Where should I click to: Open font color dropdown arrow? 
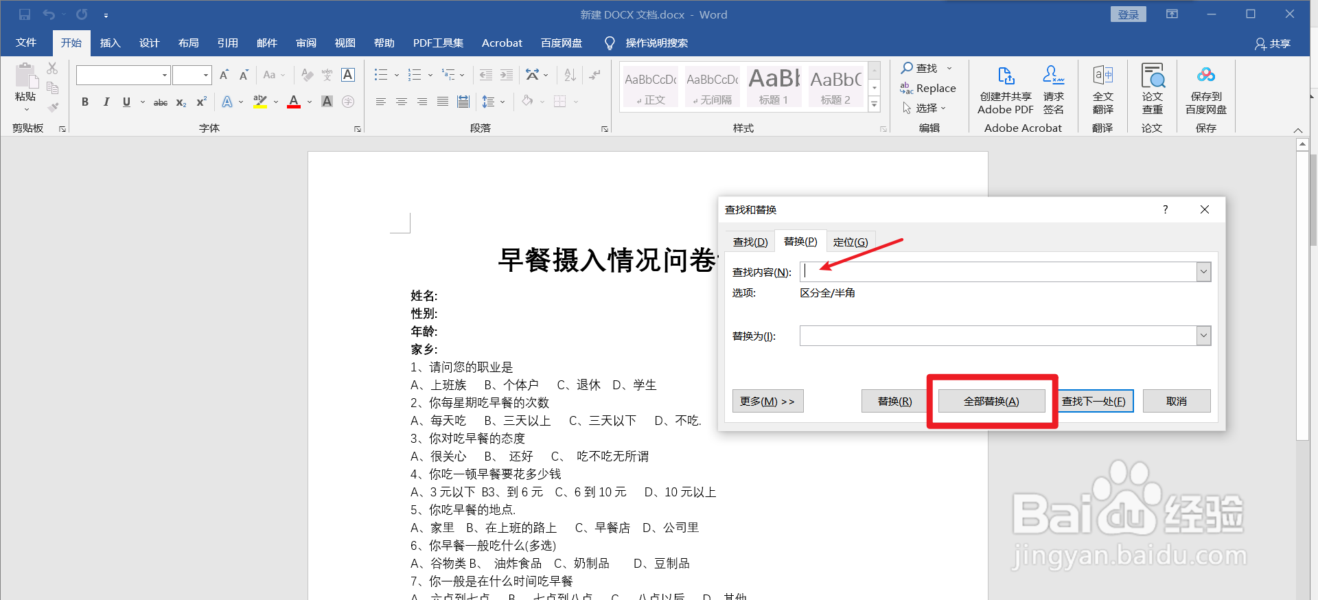[x=310, y=102]
